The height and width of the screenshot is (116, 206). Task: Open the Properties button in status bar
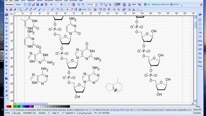[197, 113]
